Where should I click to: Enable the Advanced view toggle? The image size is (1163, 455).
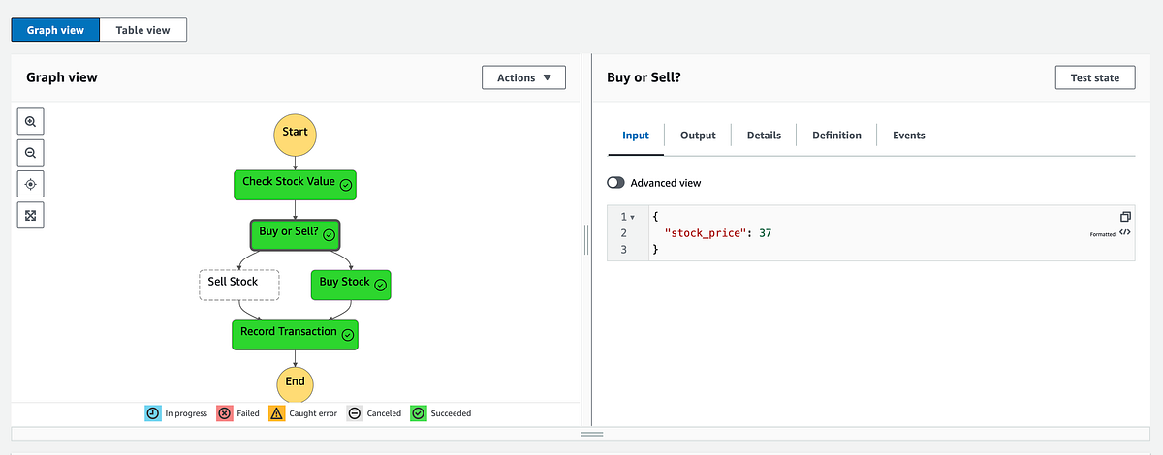pos(615,183)
